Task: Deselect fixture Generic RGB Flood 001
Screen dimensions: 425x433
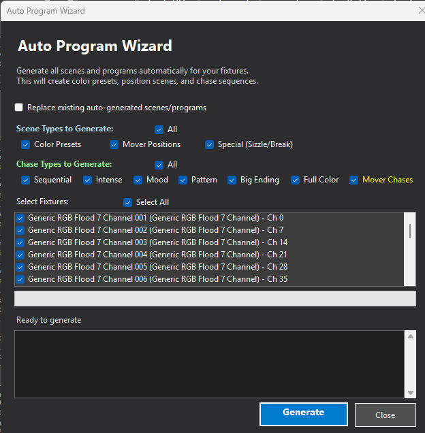Action: [20, 219]
